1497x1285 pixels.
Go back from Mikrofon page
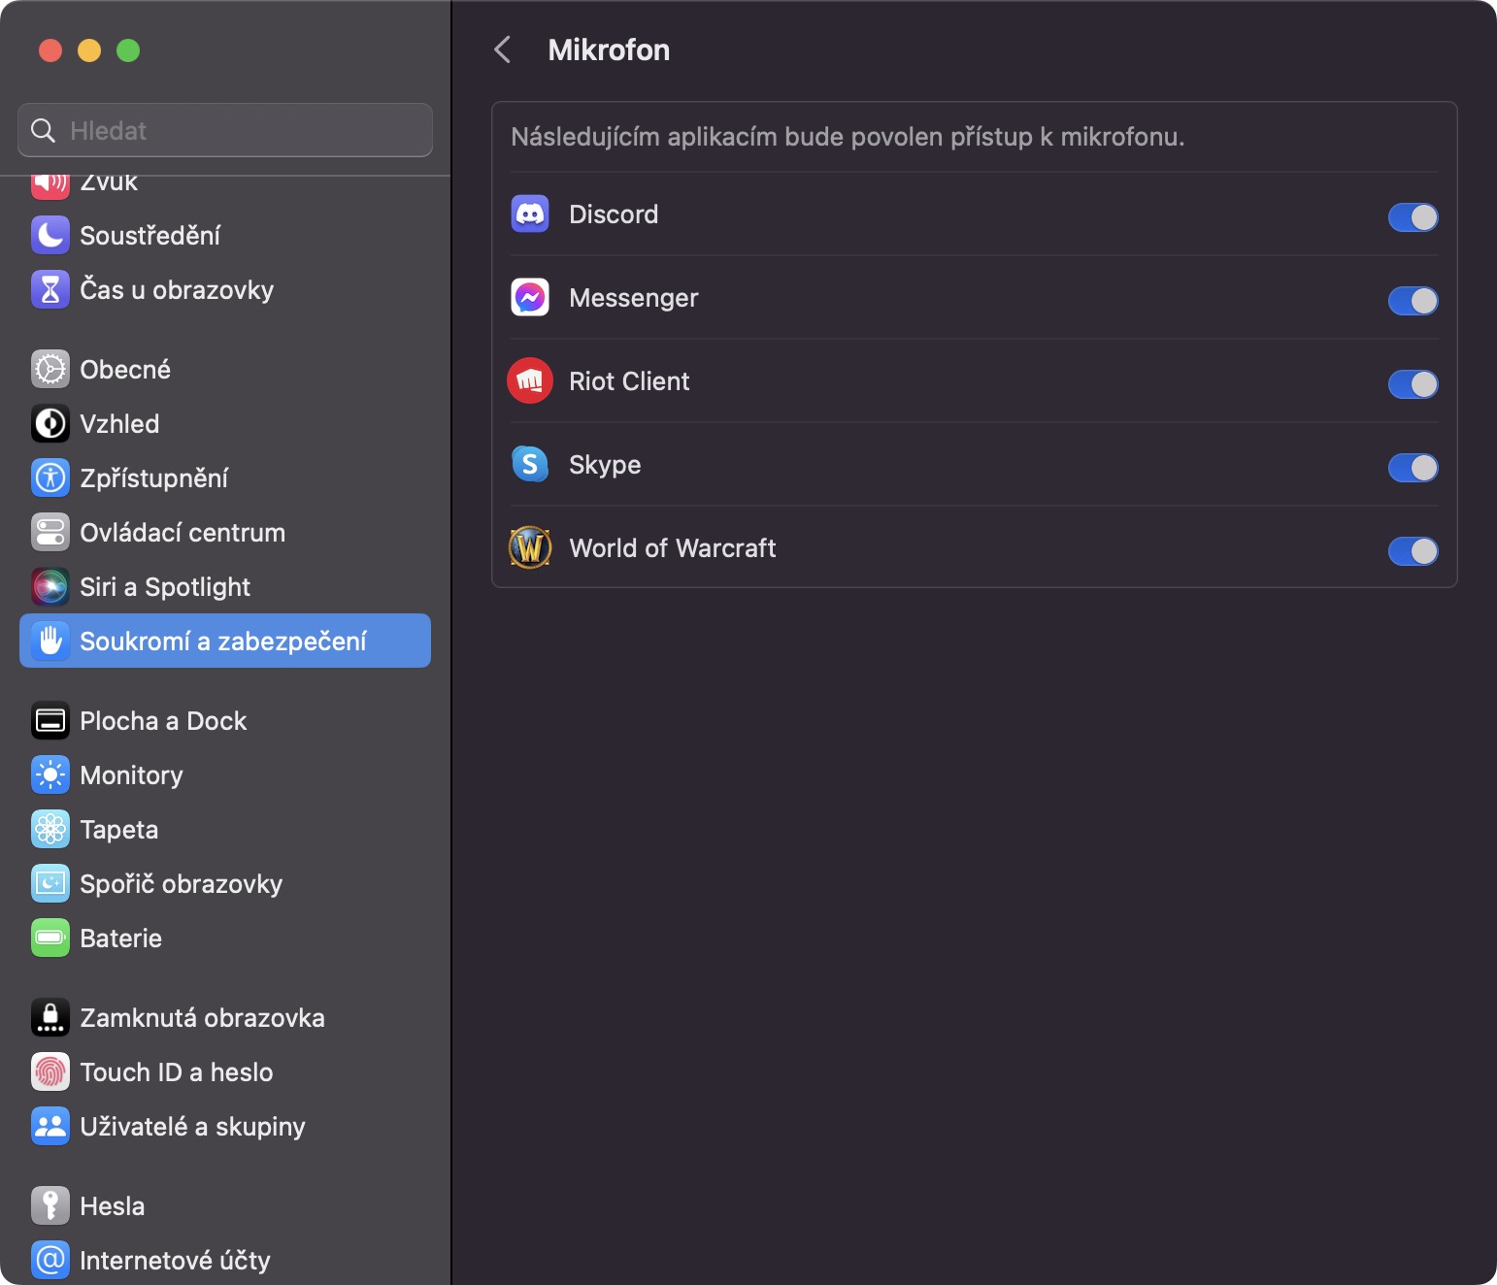coord(502,50)
